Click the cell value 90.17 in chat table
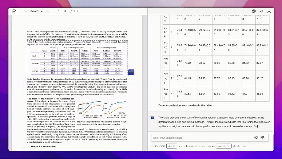Screen dimensions: 282x159 tap(260, 78)
